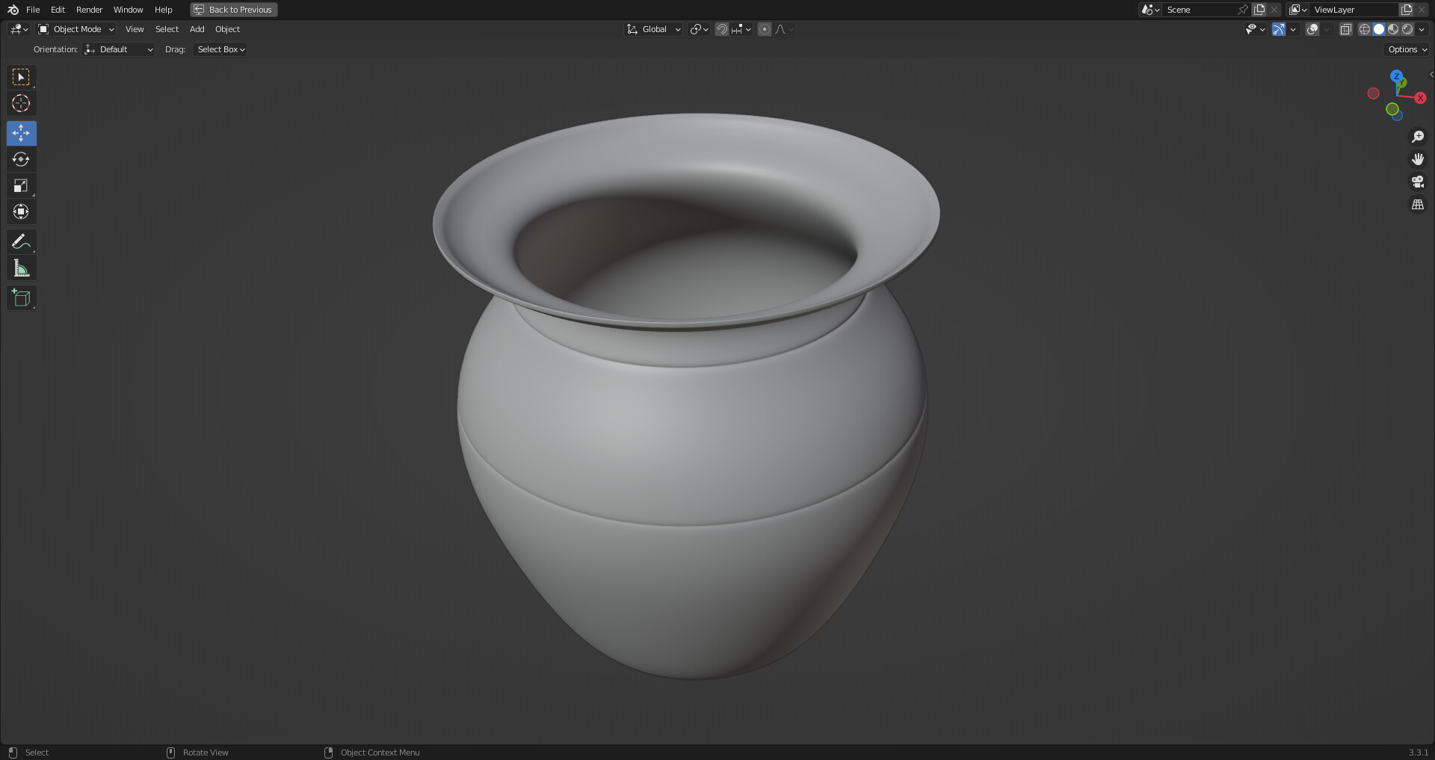
Task: Select the Box Select tool
Action: (x=21, y=77)
